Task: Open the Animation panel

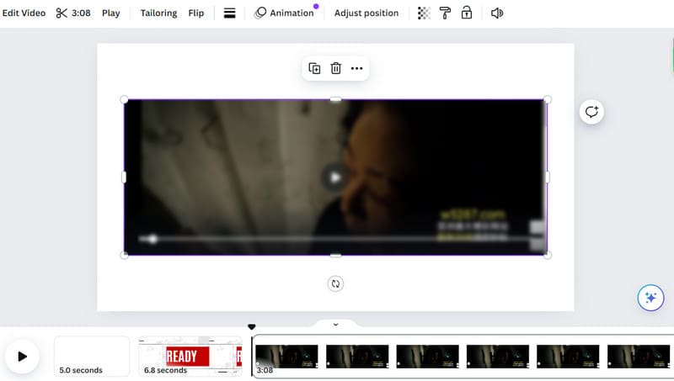Action: 285,13
